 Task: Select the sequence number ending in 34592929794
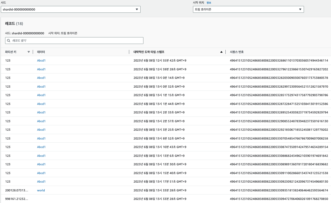click(x=279, y=112)
